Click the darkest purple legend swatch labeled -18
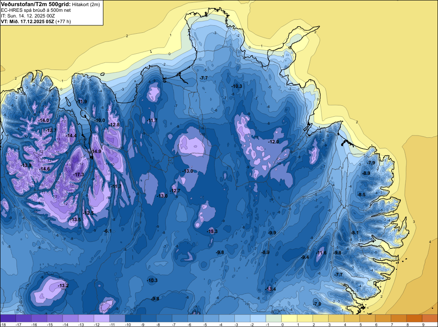The height and width of the screenshot is (327, 438). (x=8, y=318)
